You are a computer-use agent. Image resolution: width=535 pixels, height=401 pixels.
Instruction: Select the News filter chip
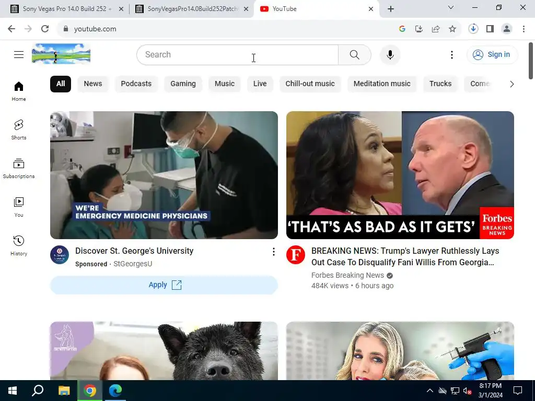[x=93, y=84]
